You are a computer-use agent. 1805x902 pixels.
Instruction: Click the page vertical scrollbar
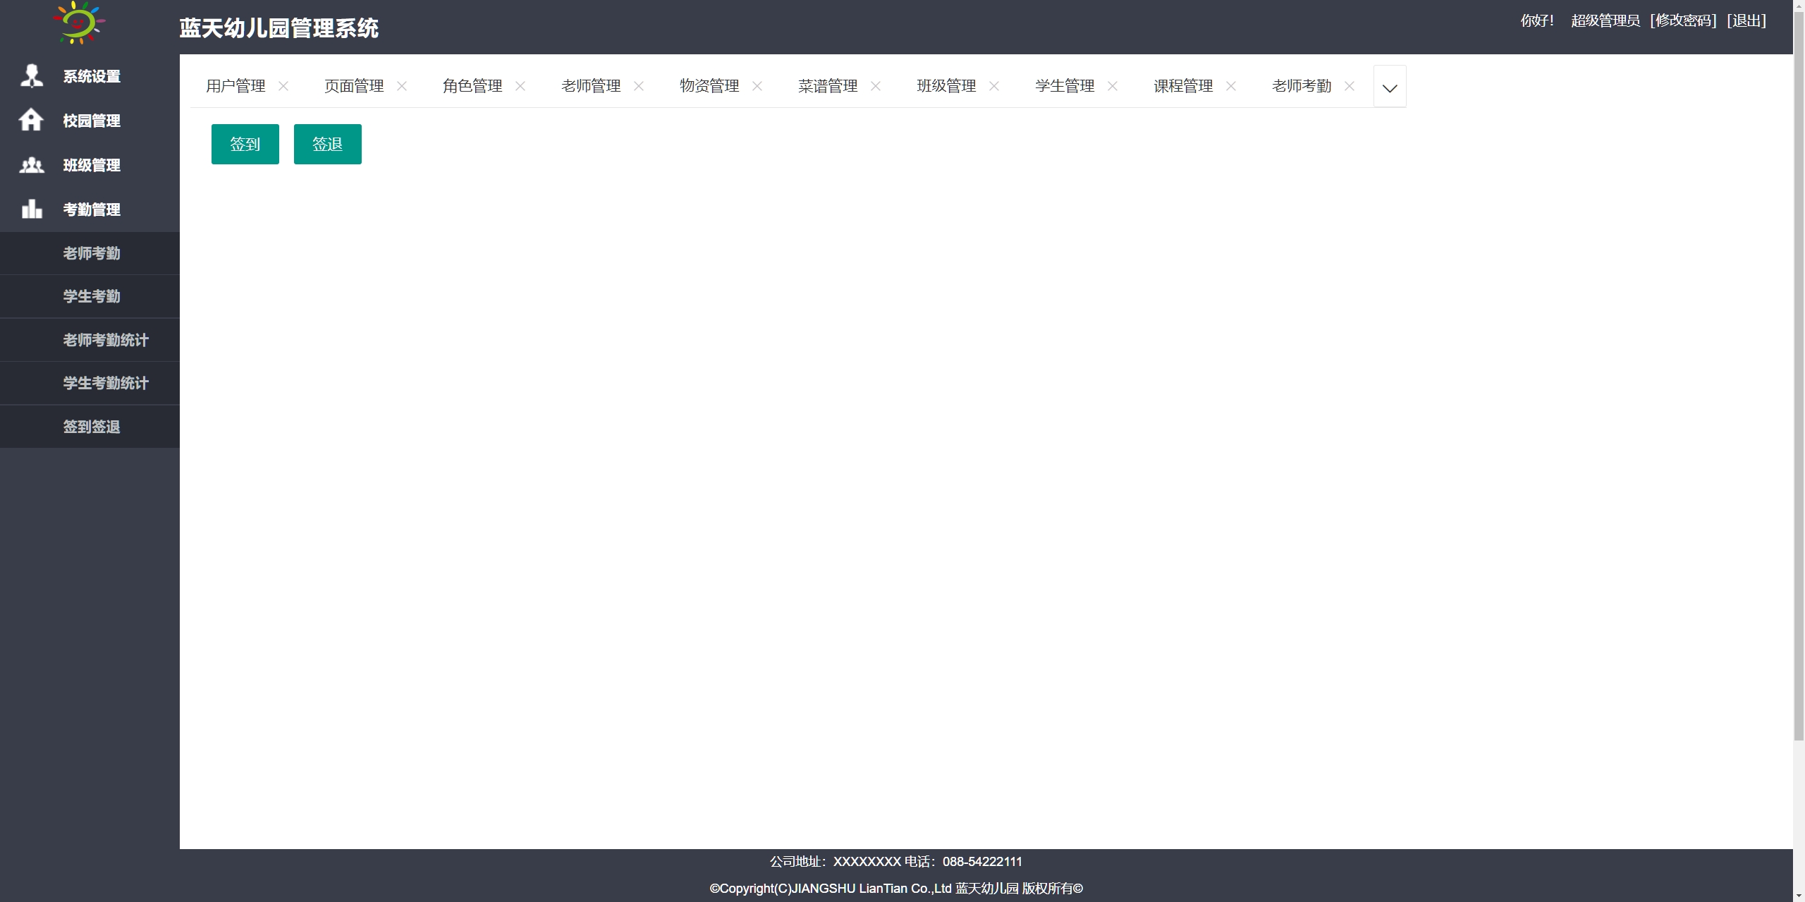tap(1799, 377)
